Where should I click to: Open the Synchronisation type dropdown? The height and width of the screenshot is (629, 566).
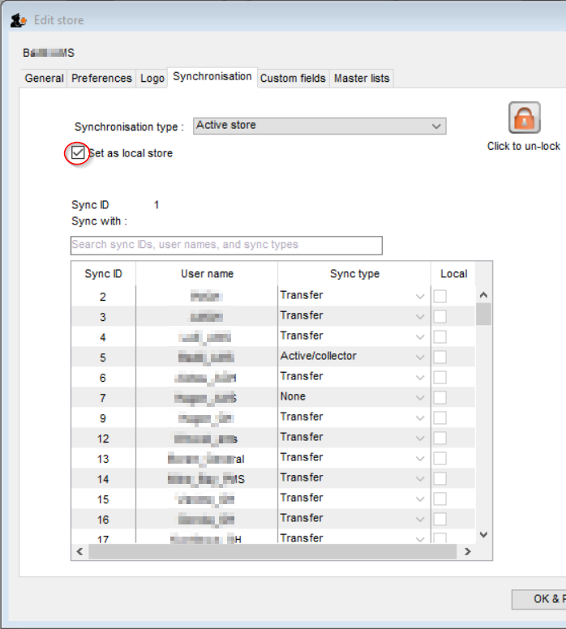click(436, 126)
